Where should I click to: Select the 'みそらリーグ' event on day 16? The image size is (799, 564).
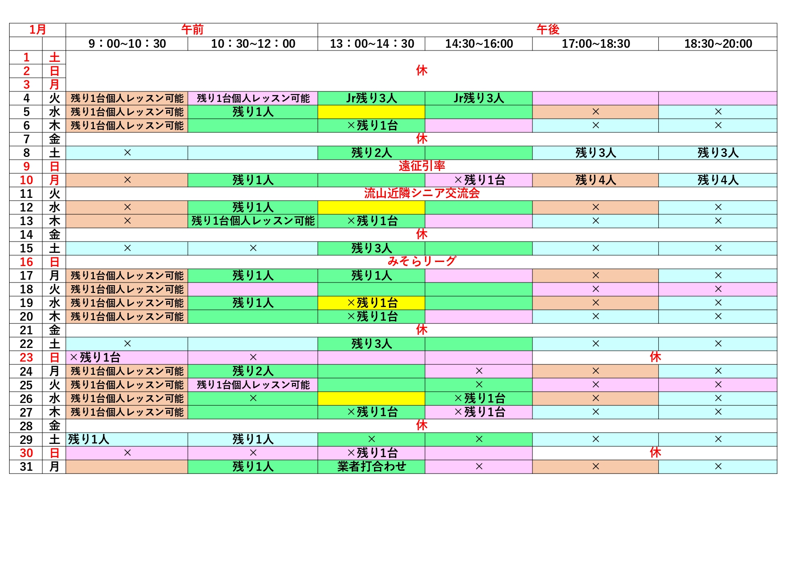422,262
